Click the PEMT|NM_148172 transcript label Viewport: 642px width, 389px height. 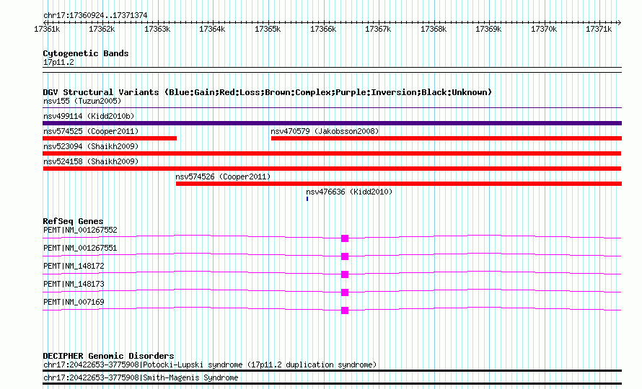point(74,266)
